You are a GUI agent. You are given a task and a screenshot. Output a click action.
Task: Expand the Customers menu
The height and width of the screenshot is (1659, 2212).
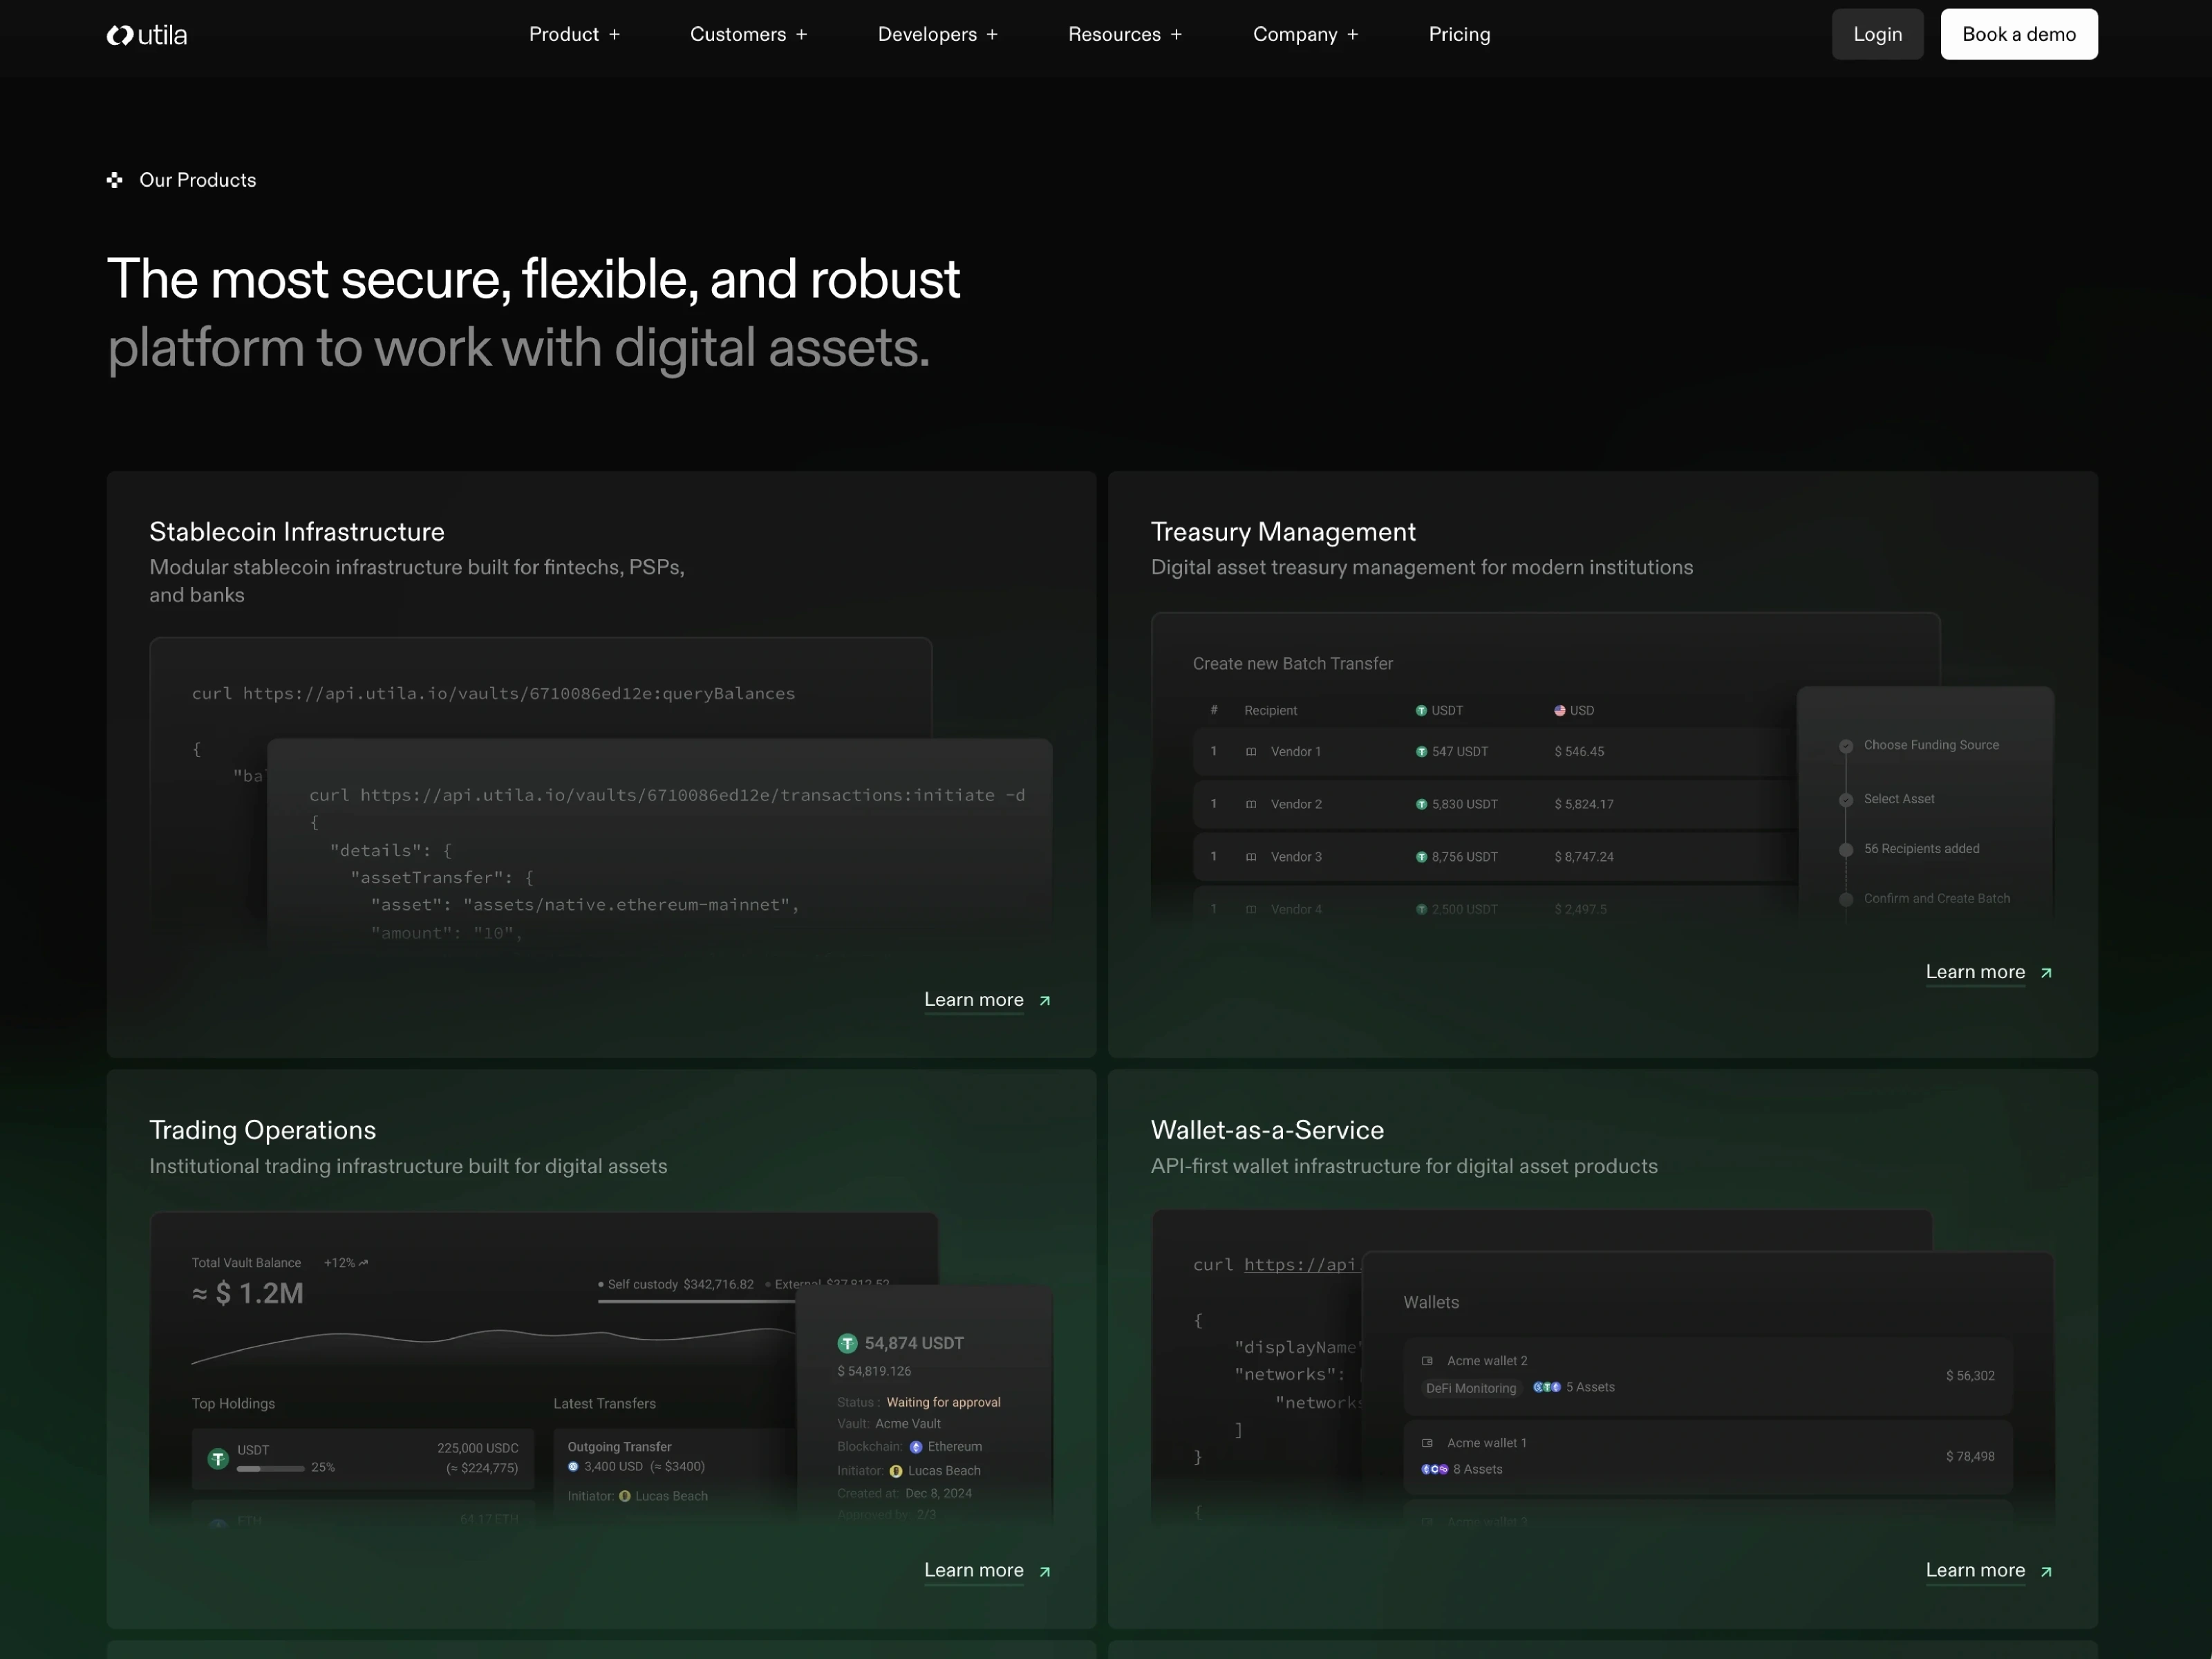click(748, 34)
